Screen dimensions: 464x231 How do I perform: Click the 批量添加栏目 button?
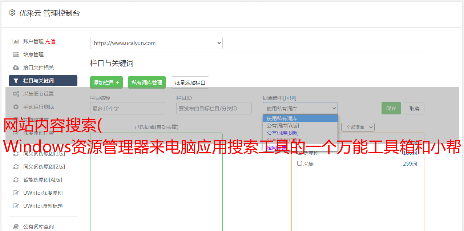click(190, 82)
